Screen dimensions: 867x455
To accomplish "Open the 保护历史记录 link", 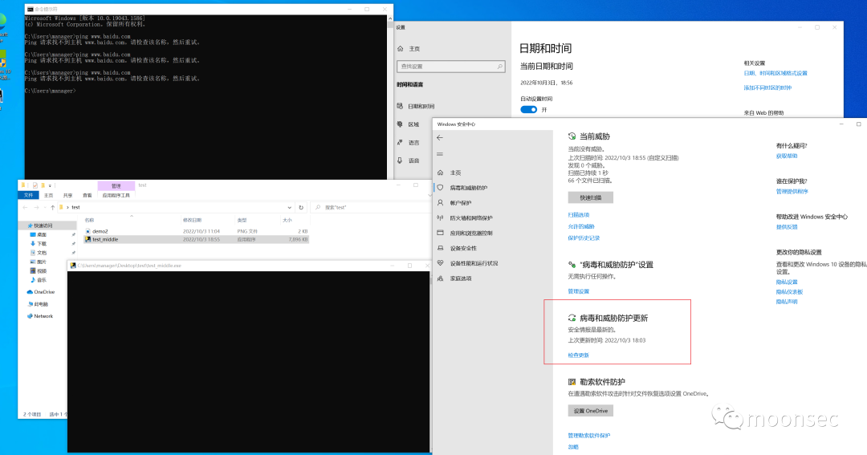I will (x=584, y=238).
